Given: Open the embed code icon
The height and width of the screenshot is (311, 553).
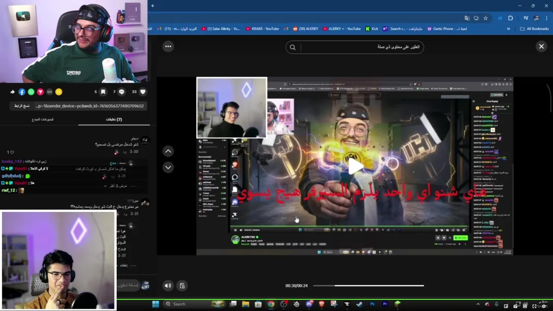Looking at the screenshot, I should pyautogui.click(x=49, y=92).
